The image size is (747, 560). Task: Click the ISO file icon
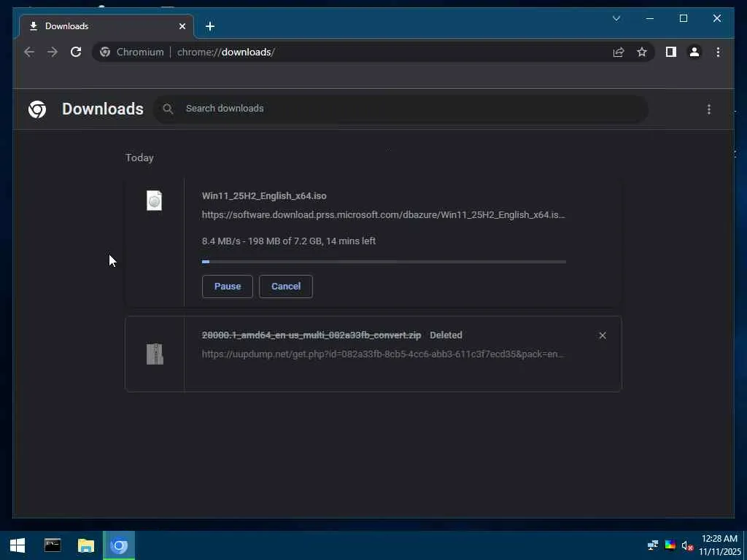(155, 201)
